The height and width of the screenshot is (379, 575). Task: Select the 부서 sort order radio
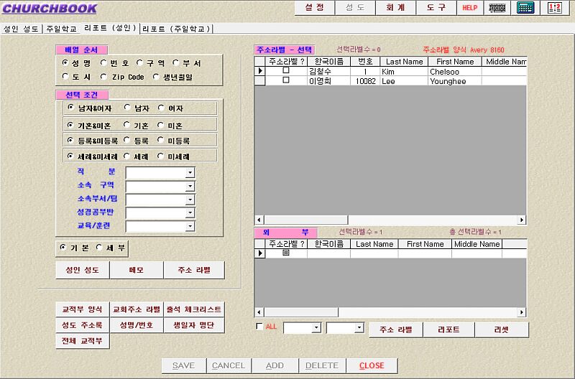point(175,63)
